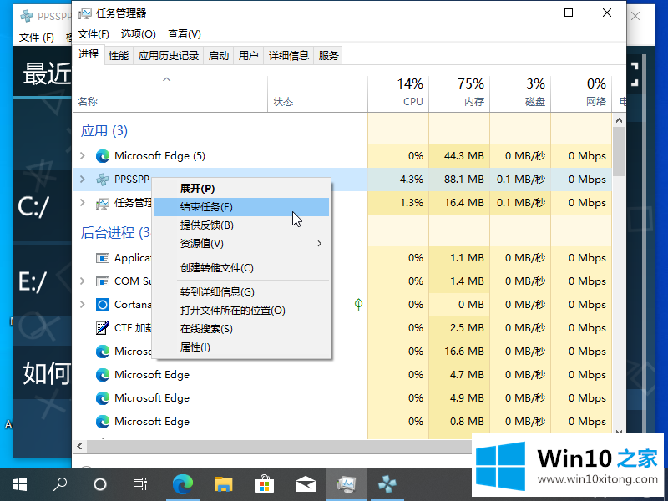This screenshot has height=501, width=668.
Task: Click the horizontal scrollbar left arrow
Action: [79, 446]
